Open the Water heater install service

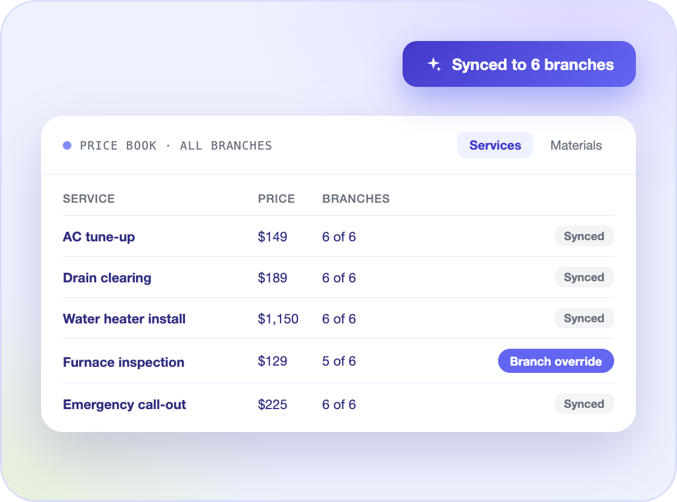coord(125,319)
